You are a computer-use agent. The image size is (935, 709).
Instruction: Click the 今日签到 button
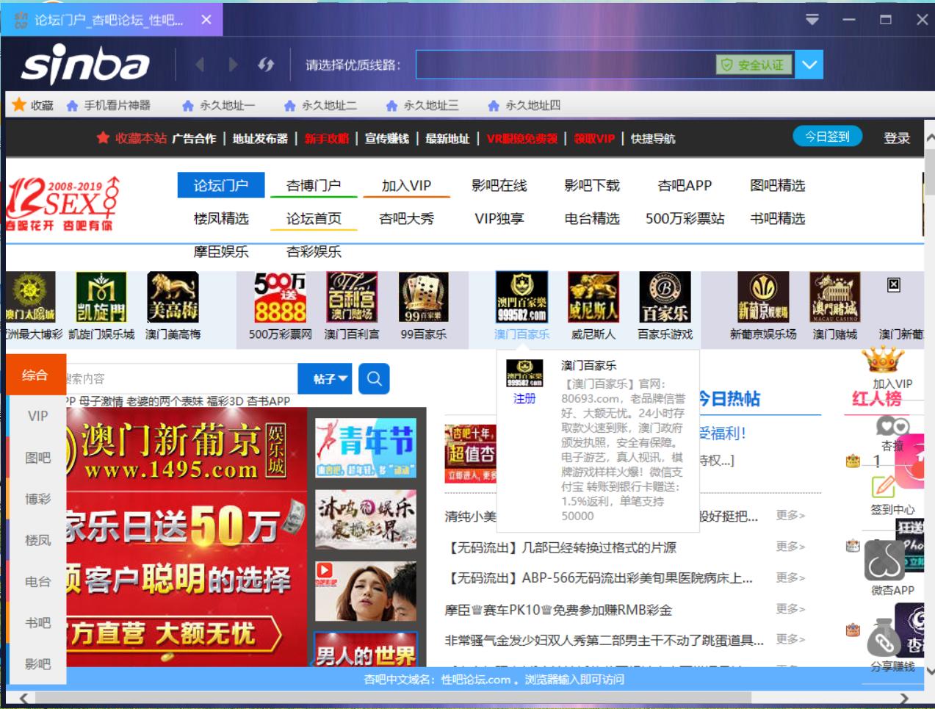coord(828,137)
